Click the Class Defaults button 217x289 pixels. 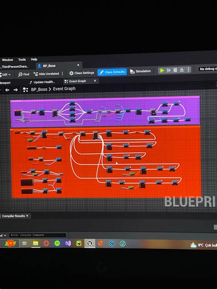click(112, 72)
